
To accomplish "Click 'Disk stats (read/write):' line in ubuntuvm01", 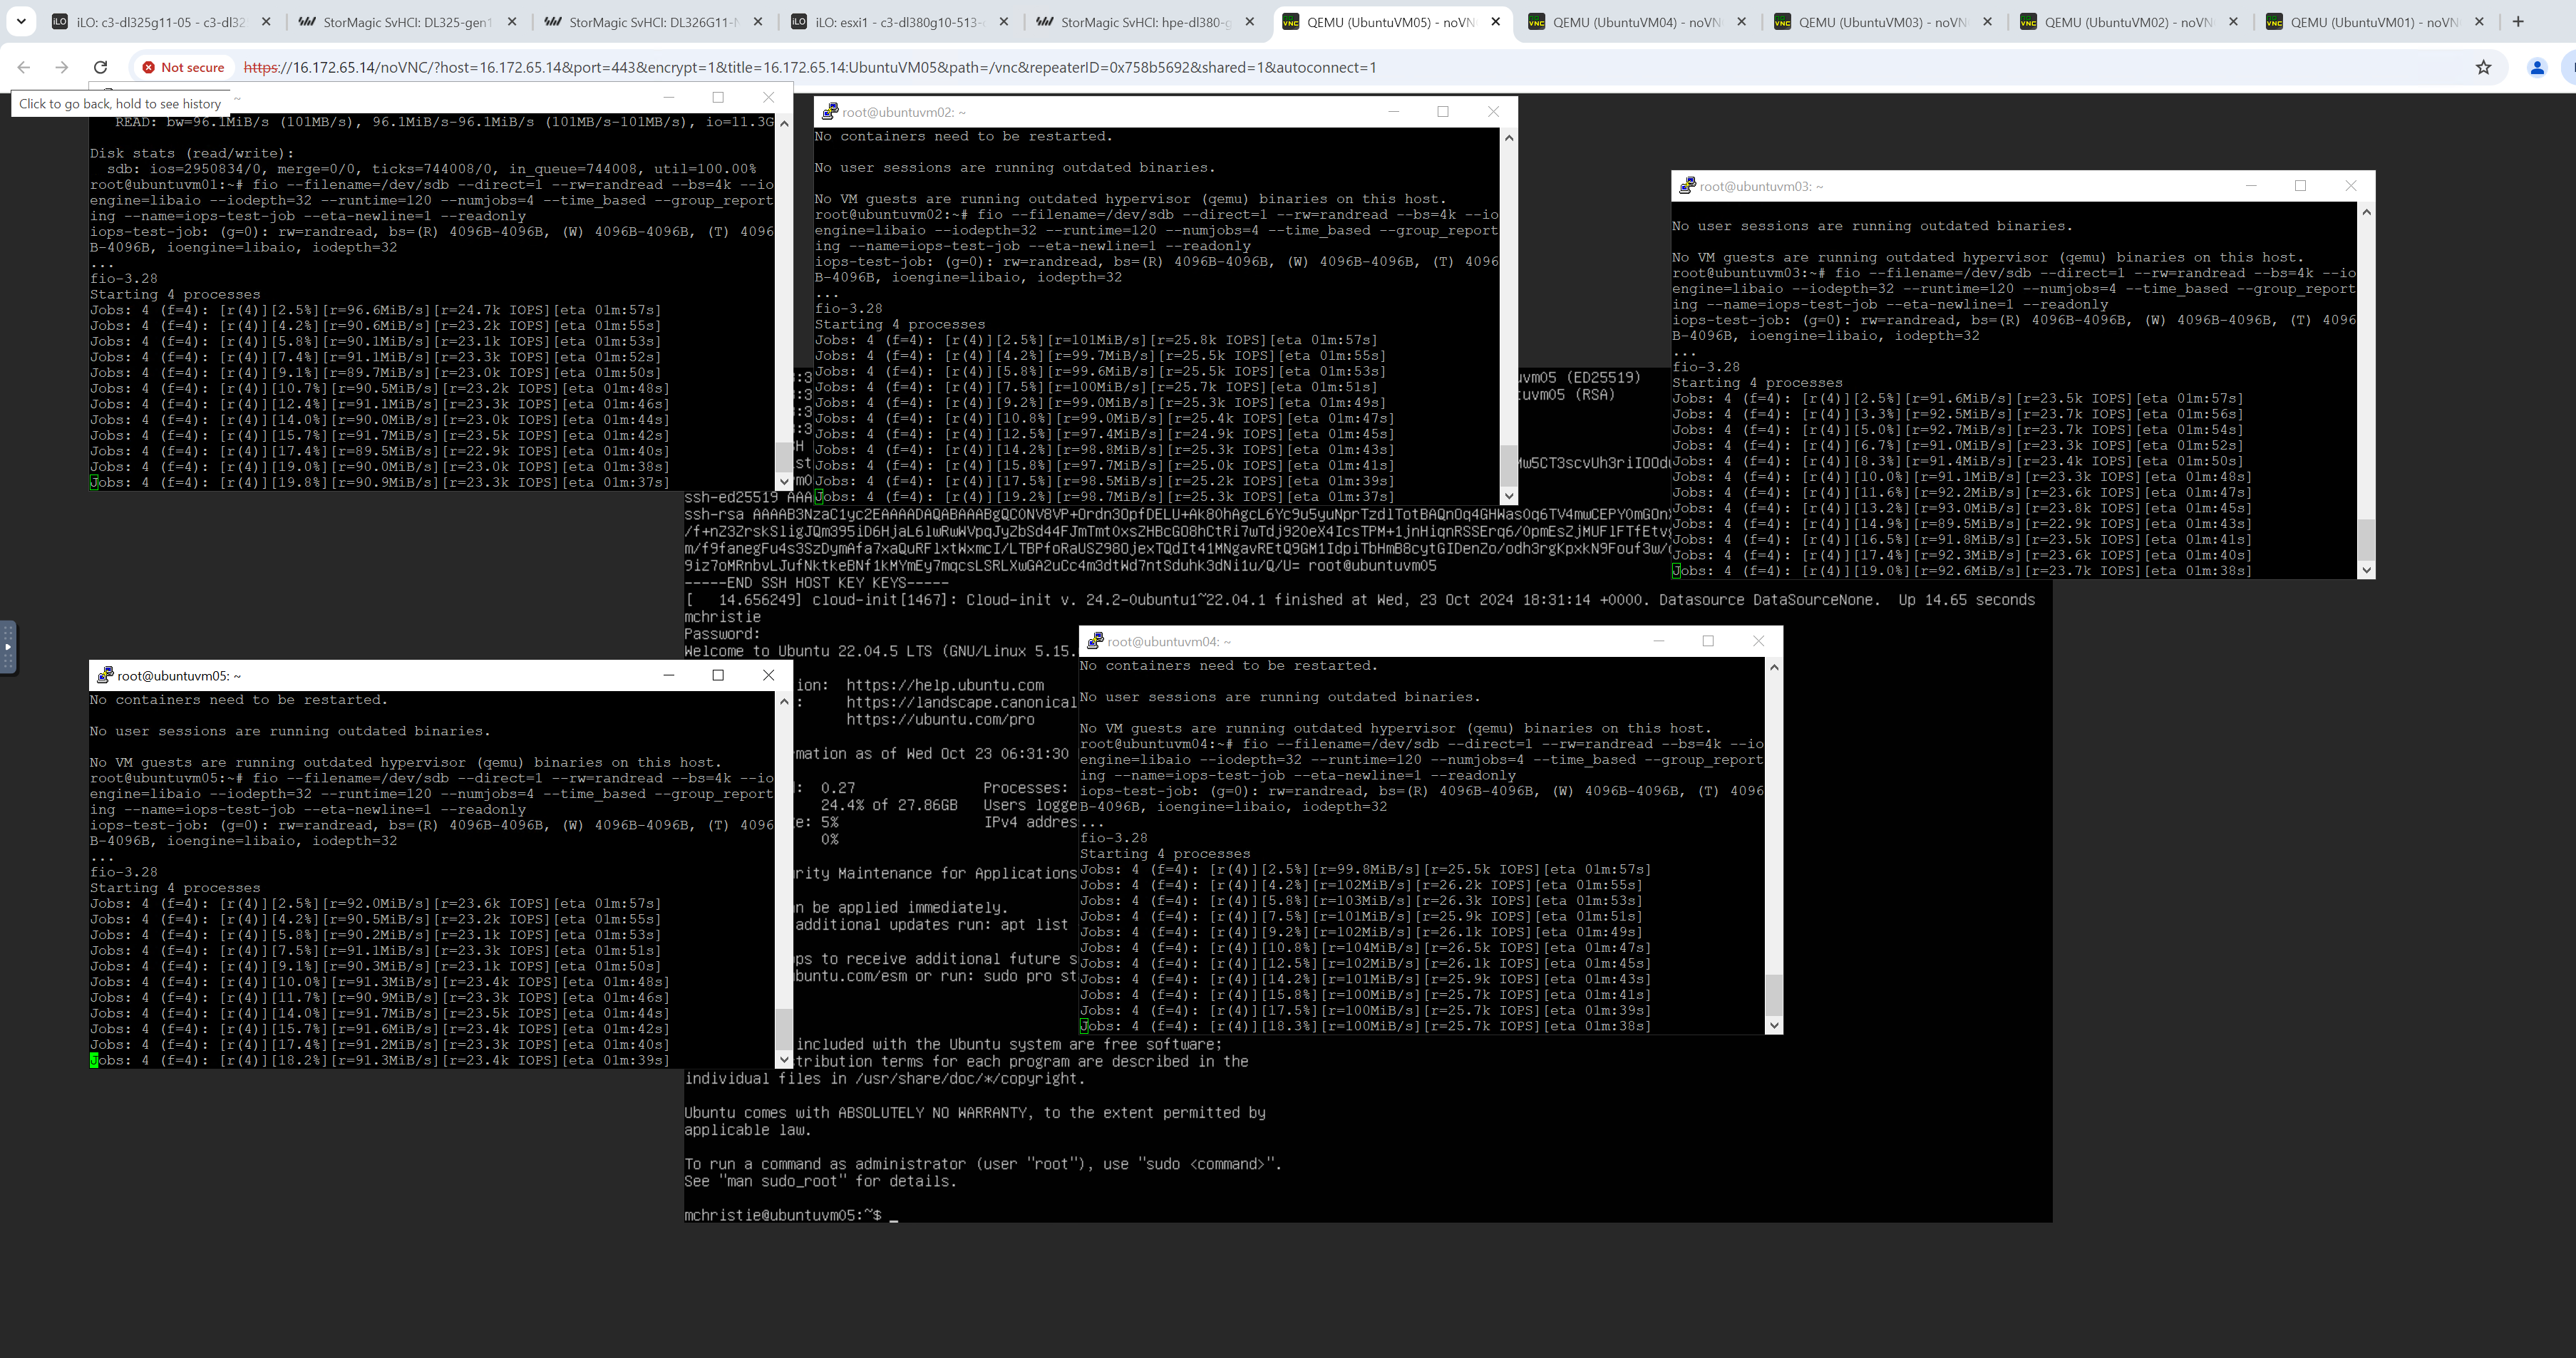I will [x=192, y=153].
